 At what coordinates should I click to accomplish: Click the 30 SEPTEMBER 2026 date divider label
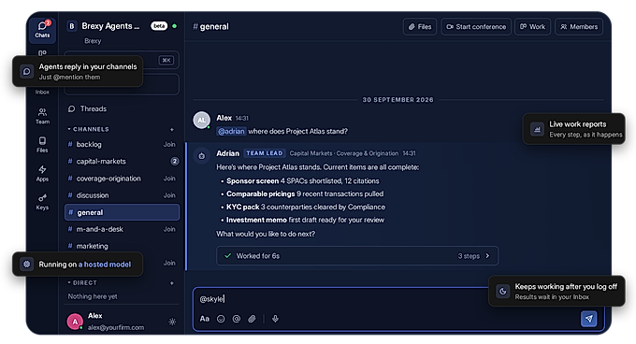(397, 100)
